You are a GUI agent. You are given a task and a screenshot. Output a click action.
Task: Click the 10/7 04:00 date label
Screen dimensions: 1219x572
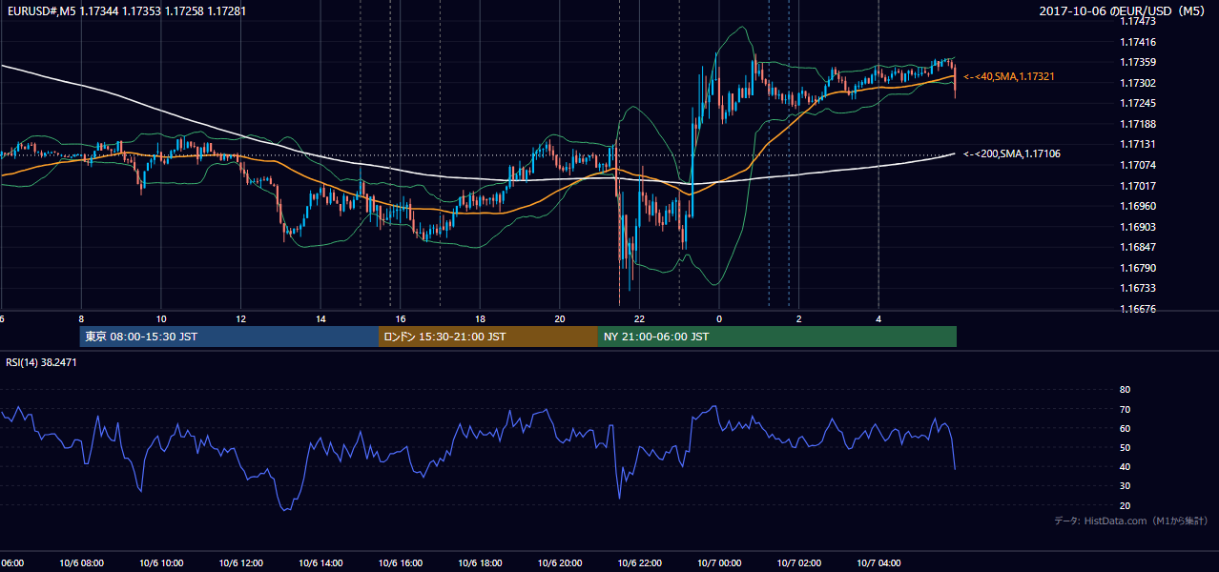(878, 563)
